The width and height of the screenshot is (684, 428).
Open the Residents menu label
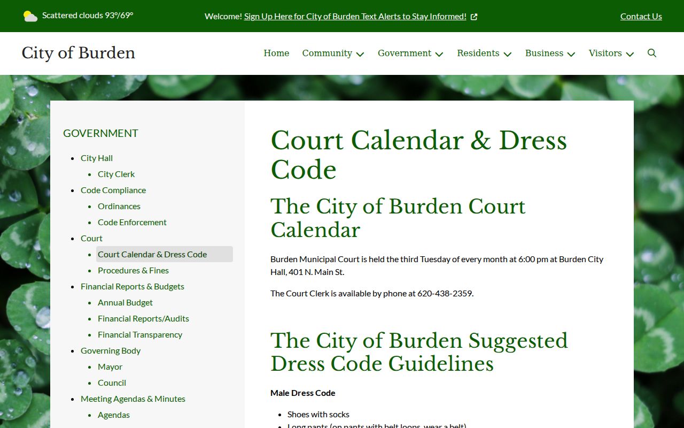coord(478,53)
